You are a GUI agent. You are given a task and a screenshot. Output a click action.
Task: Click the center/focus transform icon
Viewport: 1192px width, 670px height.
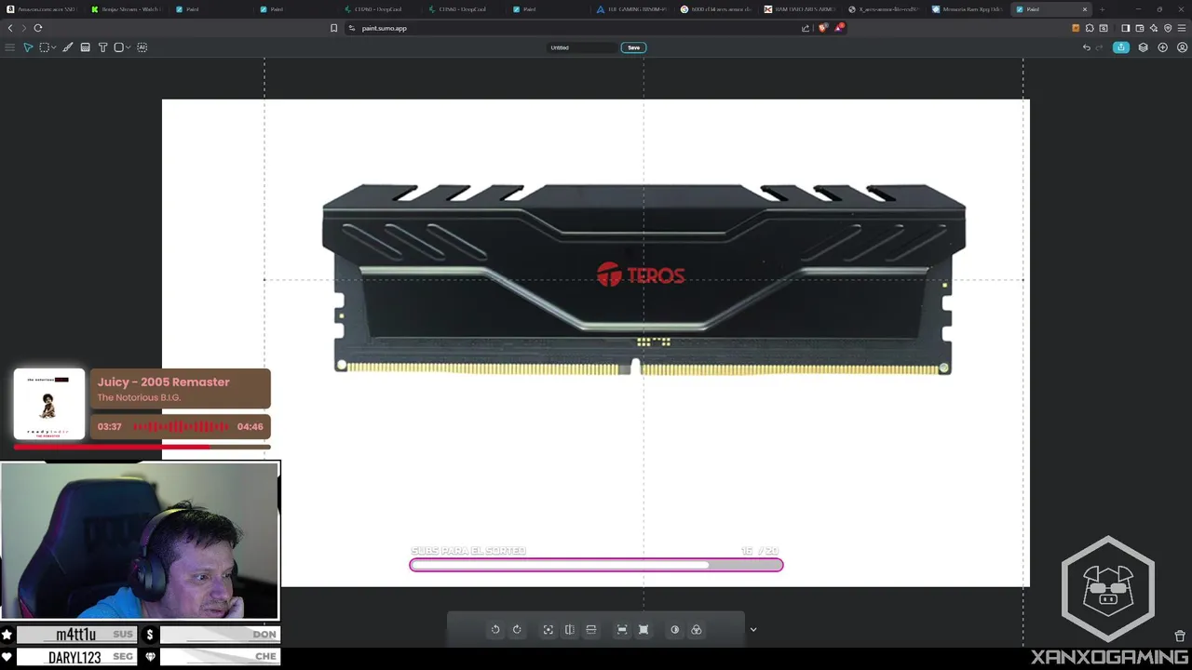tap(549, 630)
